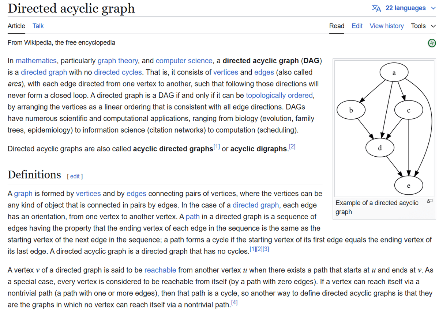Click the topologically ordered link
The width and height of the screenshot is (439, 313).
(x=279, y=95)
